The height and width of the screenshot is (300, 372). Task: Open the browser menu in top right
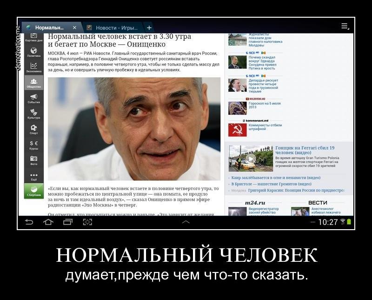(x=345, y=27)
